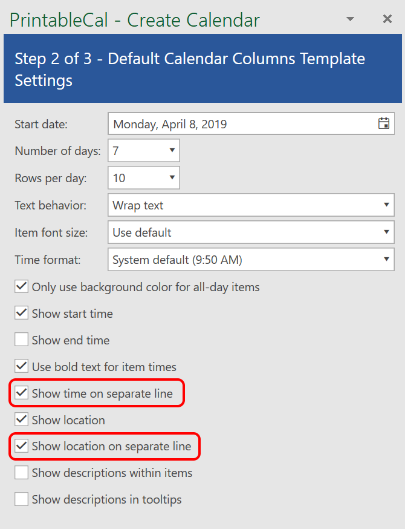Screen dimensions: 405x529
Task: Uncheck the Show location checkbox
Action: (x=22, y=419)
